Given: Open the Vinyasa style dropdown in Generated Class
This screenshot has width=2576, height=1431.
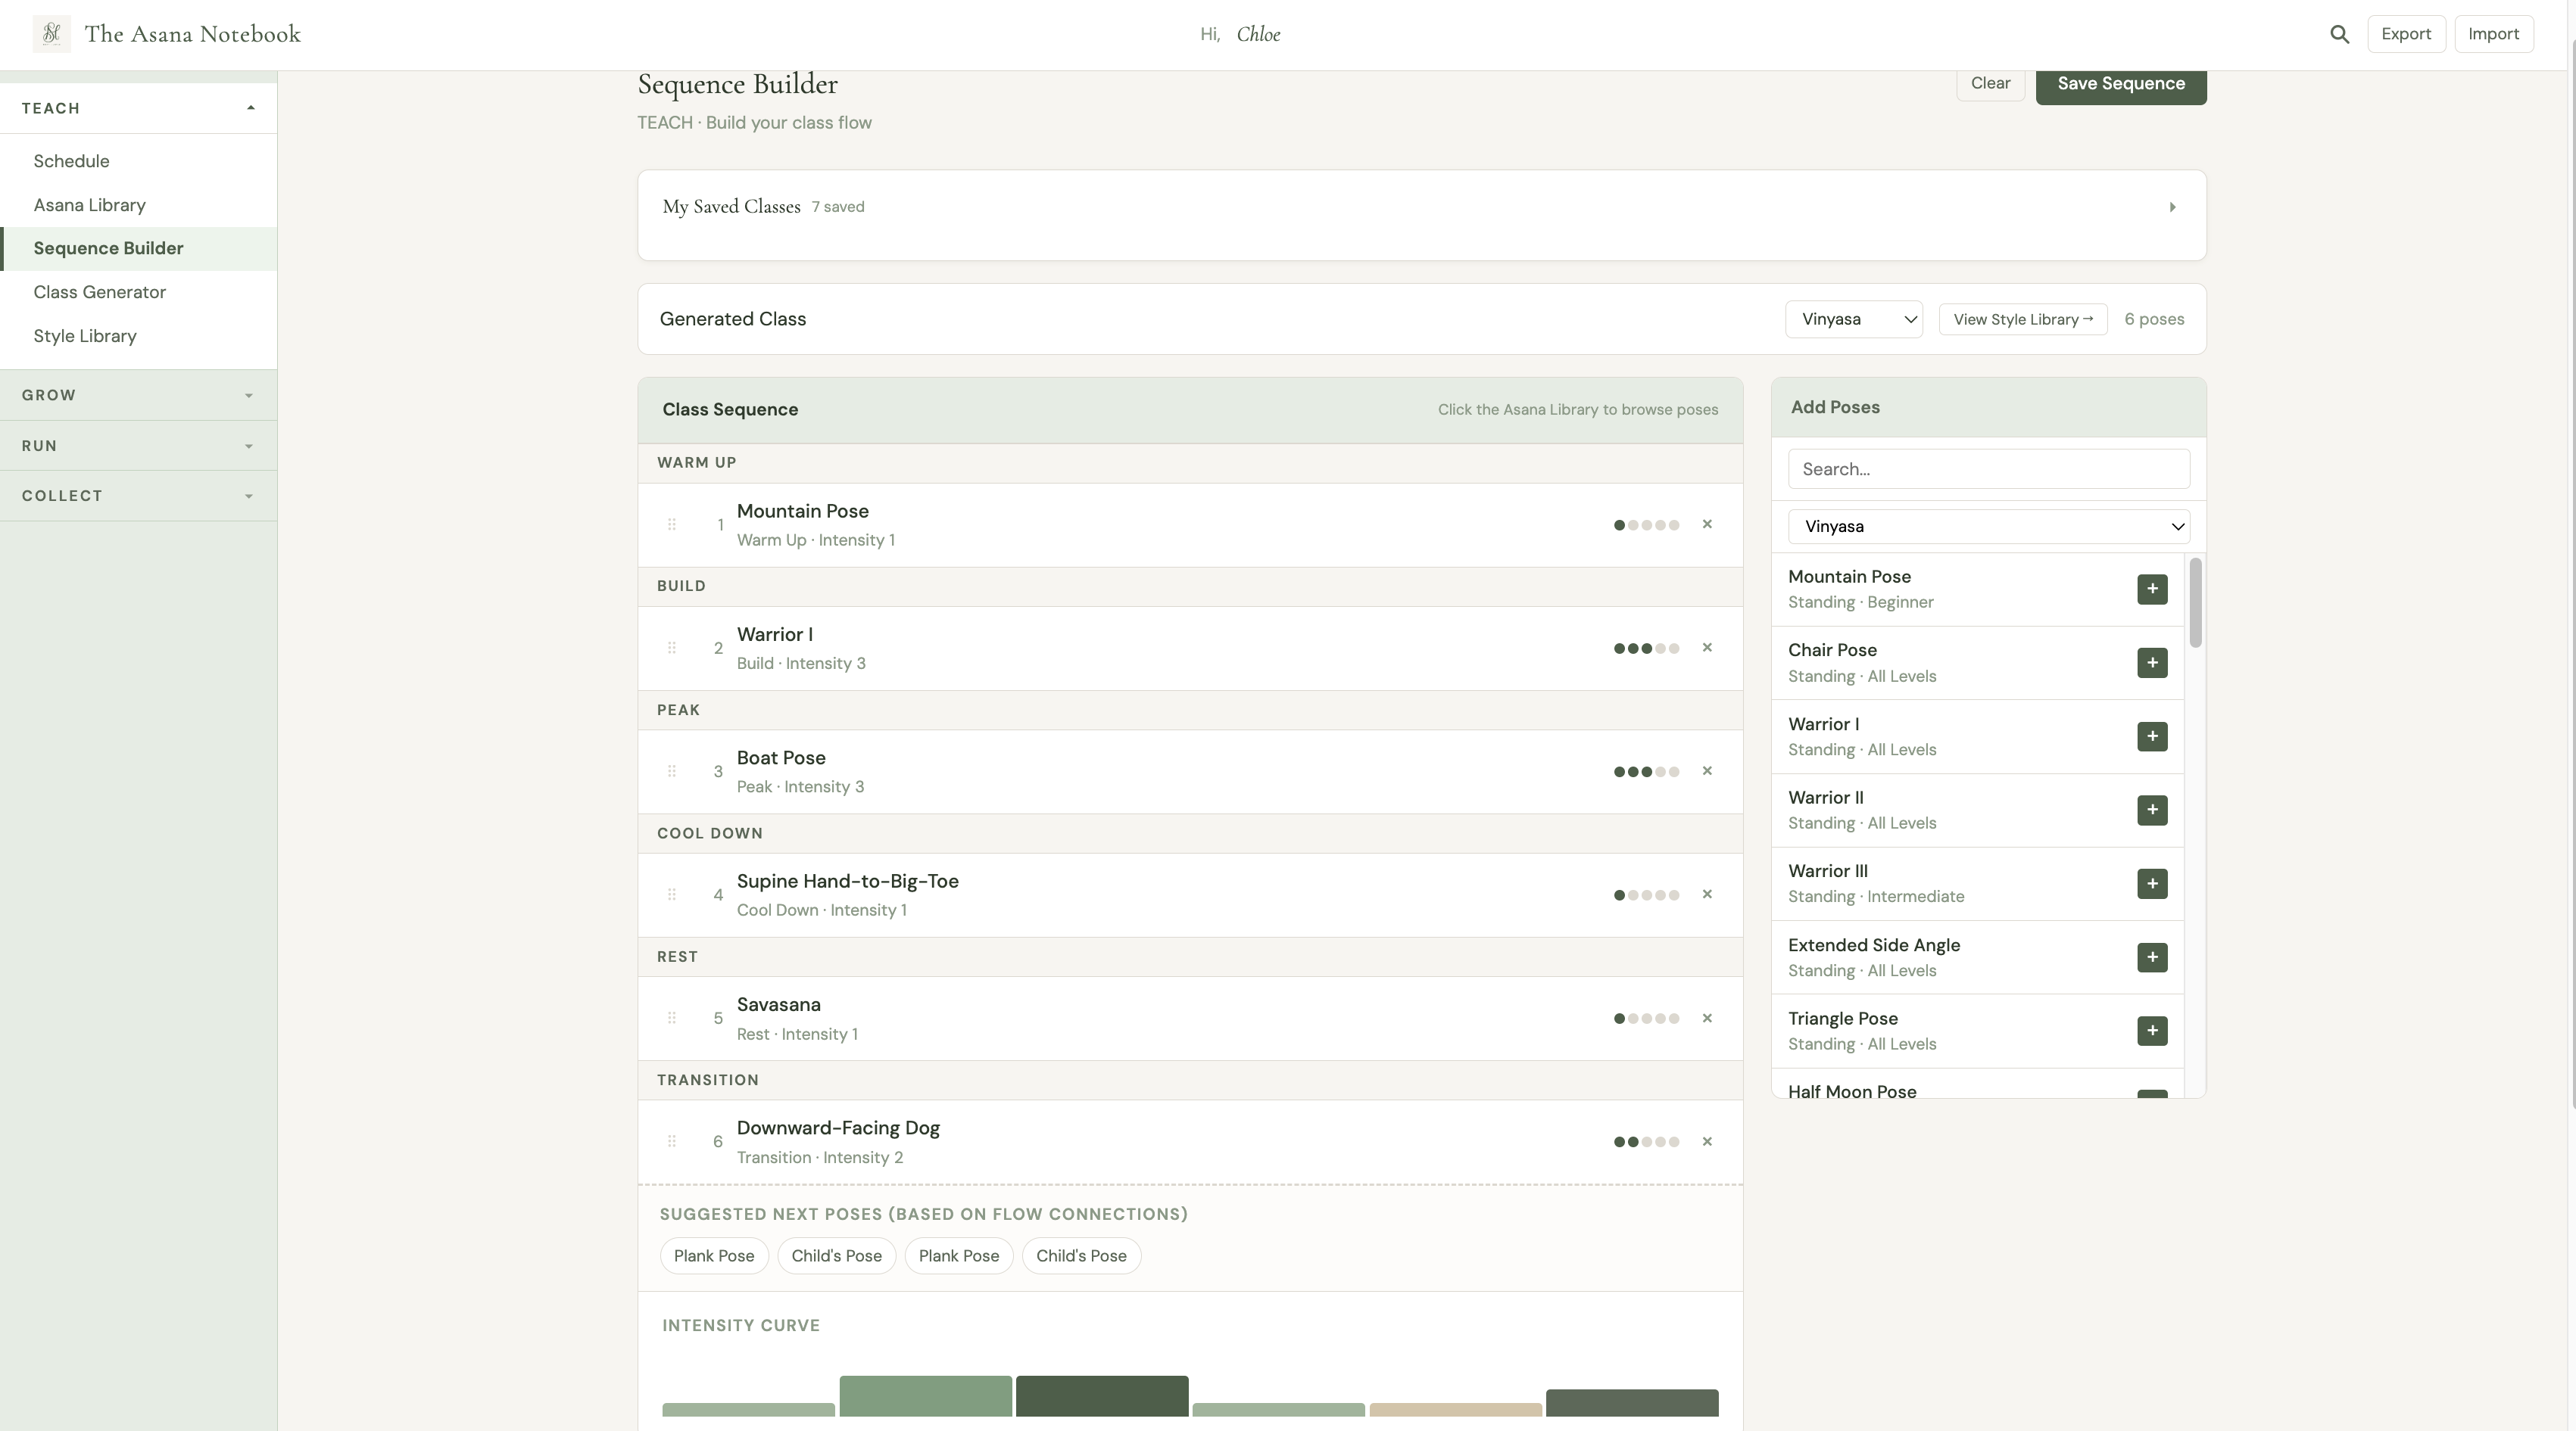Looking at the screenshot, I should pyautogui.click(x=1854, y=320).
